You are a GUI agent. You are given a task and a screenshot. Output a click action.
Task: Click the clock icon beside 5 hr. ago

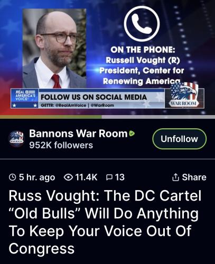(13, 177)
